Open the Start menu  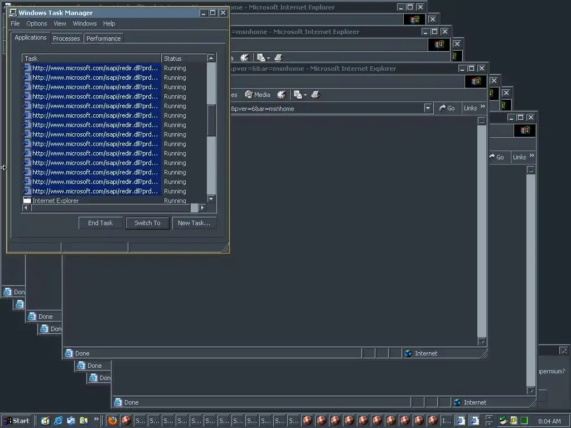pyautogui.click(x=17, y=421)
